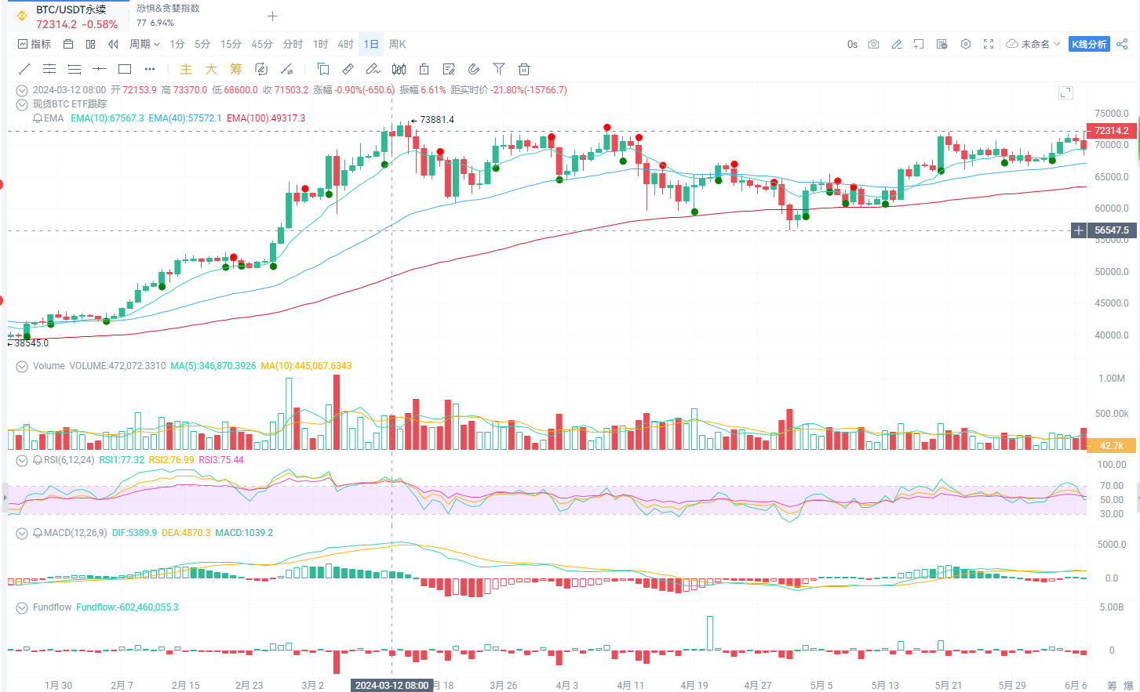
Task: Click the paperclip attachment icon
Action: coord(474,69)
